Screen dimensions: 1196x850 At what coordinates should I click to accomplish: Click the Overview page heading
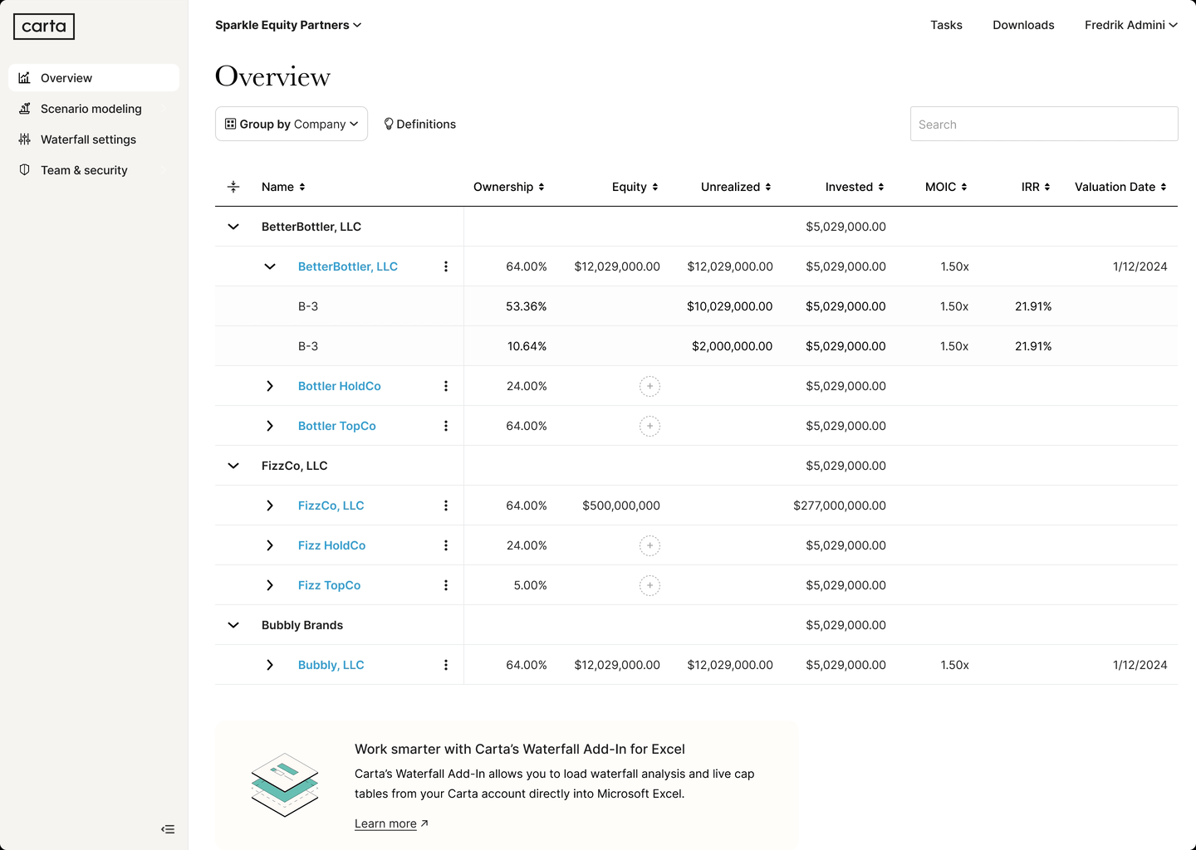point(272,76)
